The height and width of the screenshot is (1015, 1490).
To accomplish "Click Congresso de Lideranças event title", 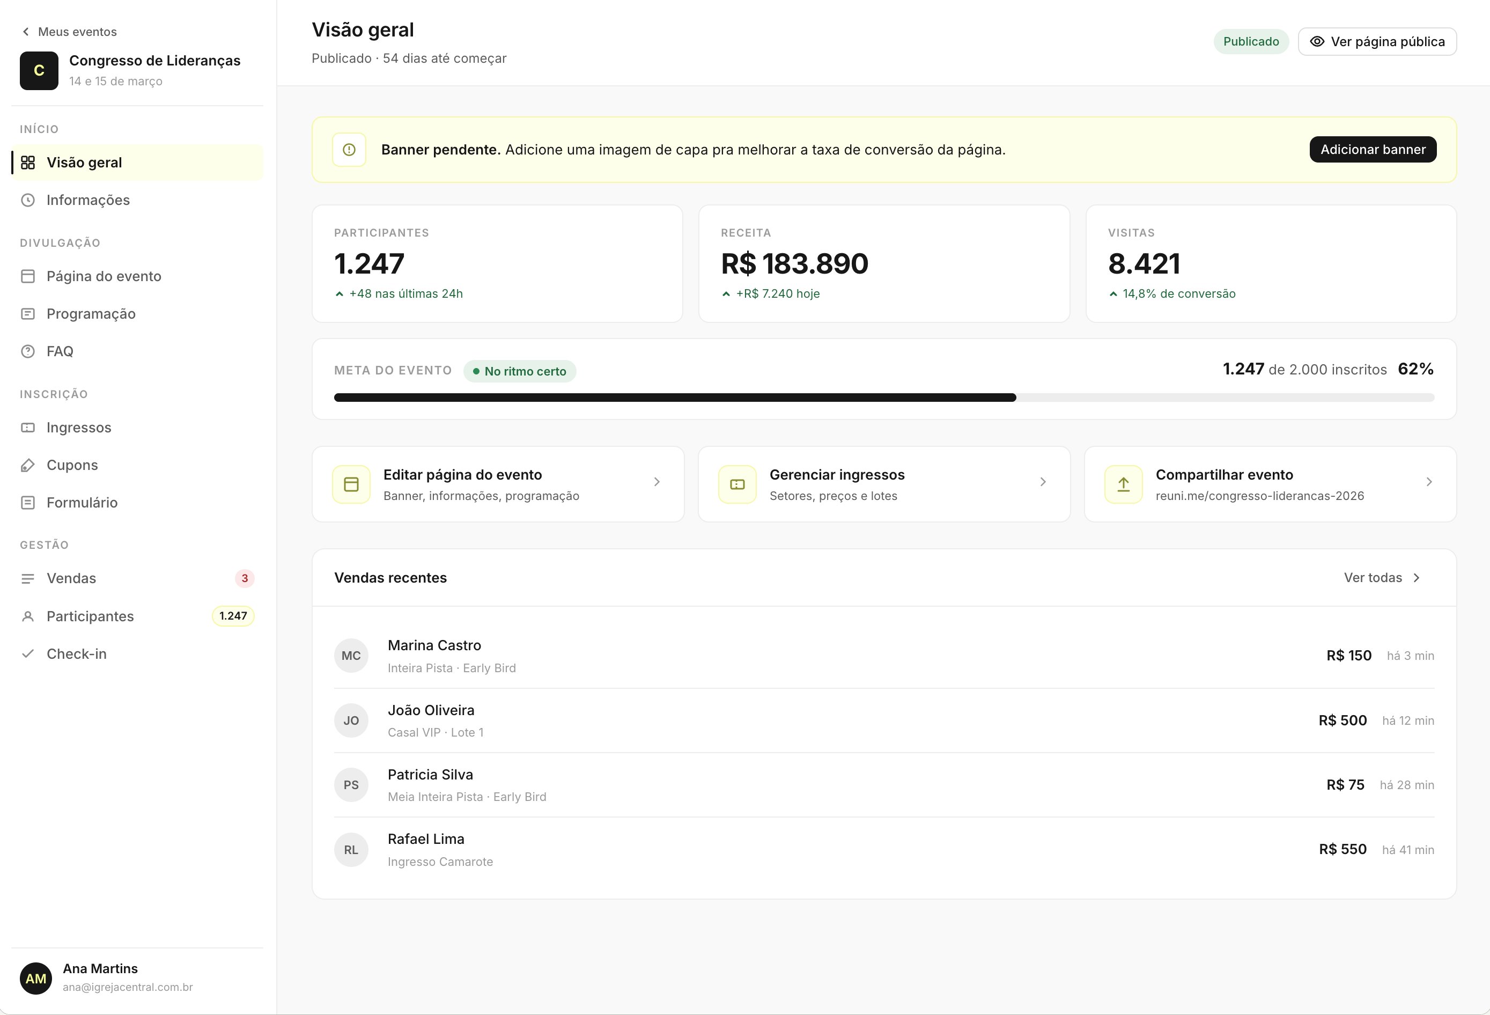I will click(x=154, y=60).
